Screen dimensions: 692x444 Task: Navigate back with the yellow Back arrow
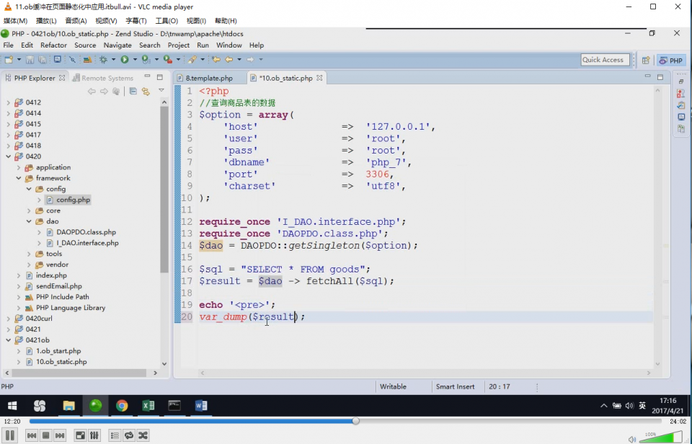coord(229,60)
